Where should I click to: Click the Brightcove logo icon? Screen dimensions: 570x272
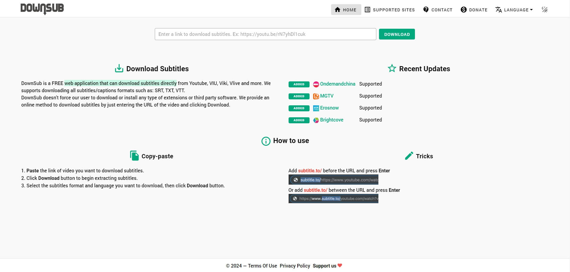click(316, 120)
